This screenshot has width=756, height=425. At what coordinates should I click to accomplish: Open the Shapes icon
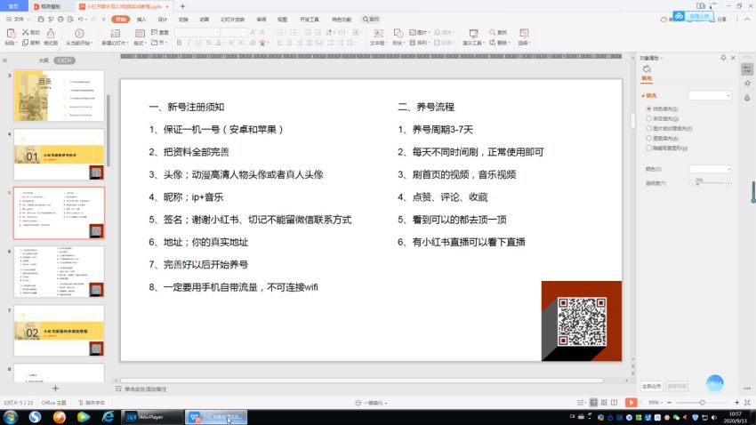[398, 33]
